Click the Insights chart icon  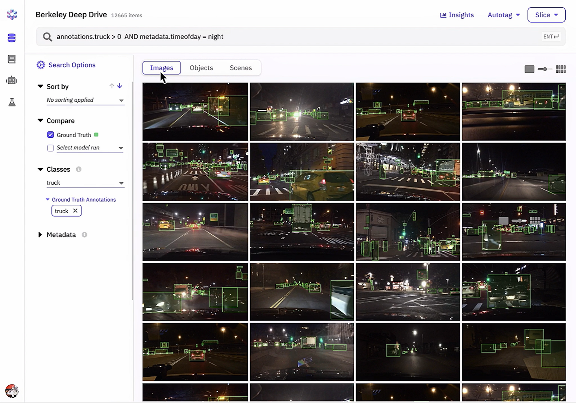443,15
